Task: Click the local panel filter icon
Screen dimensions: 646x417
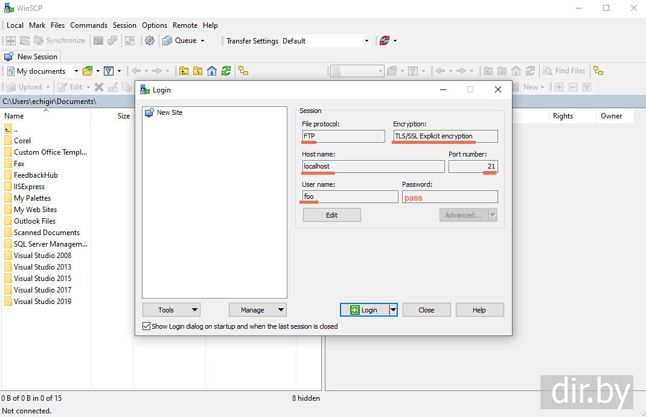Action: click(x=109, y=71)
